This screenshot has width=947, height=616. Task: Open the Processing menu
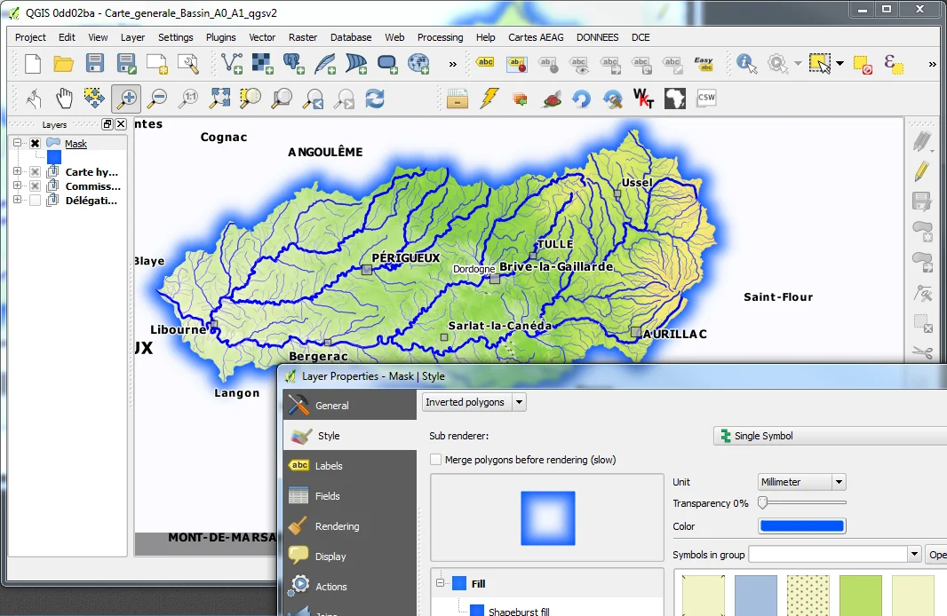tap(440, 37)
